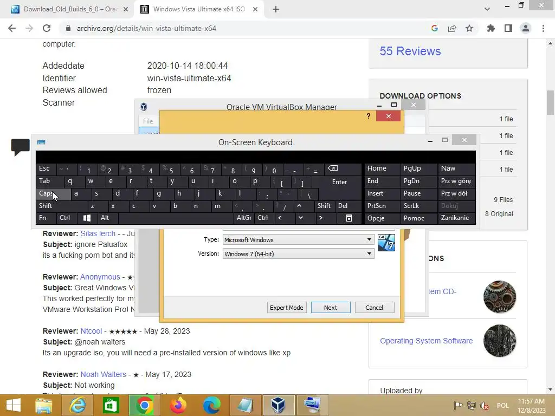
Task: Click the page vertical scrollbar thumb
Action: click(550, 102)
